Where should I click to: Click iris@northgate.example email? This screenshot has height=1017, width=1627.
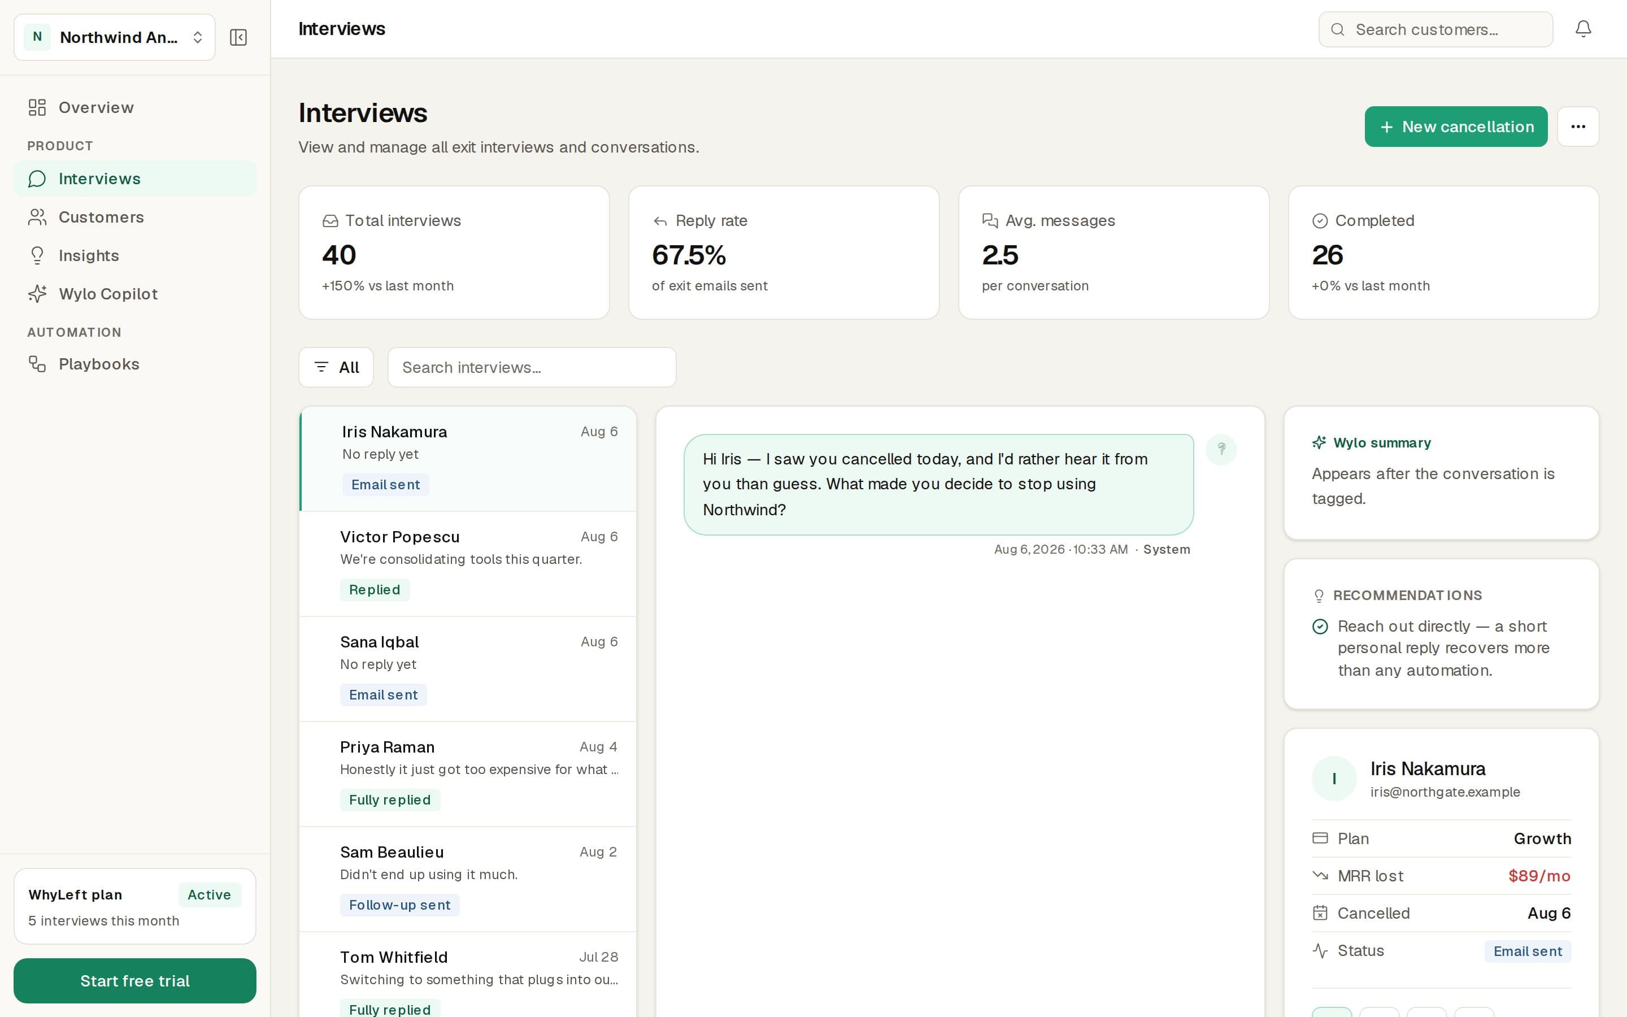click(1445, 792)
